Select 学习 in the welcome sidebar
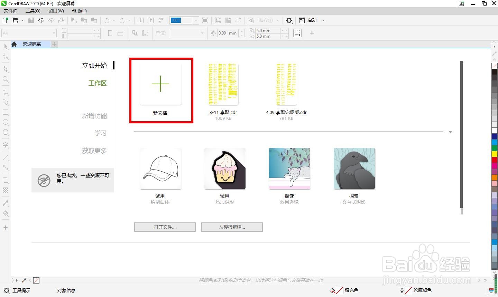The height and width of the screenshot is (297, 498). pyautogui.click(x=101, y=133)
